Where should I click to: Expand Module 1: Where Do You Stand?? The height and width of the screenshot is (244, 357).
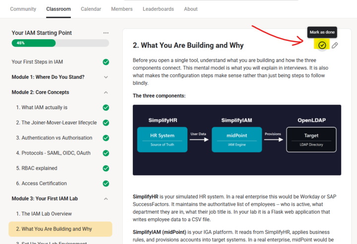coord(106,77)
